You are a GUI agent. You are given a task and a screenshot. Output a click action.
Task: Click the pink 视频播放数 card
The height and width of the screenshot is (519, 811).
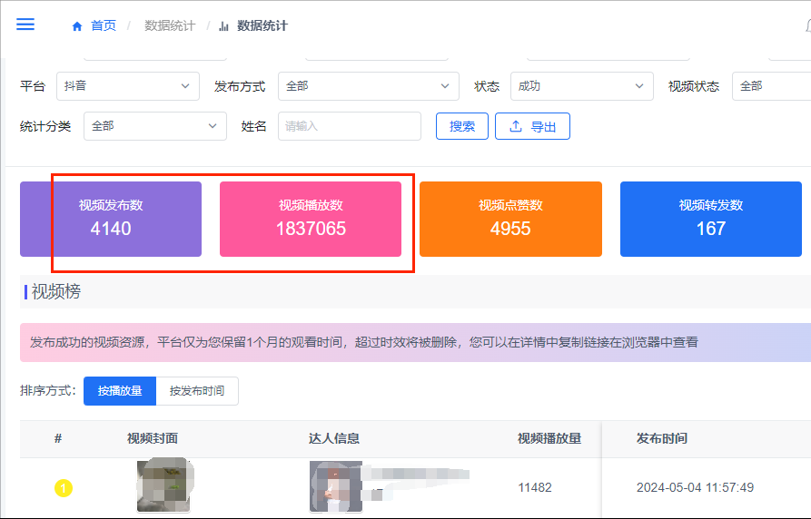(x=311, y=219)
